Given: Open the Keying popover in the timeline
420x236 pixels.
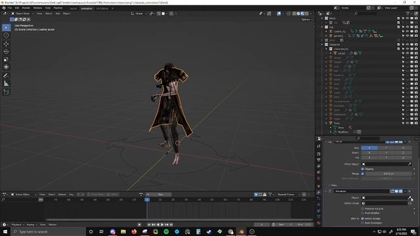Looking at the screenshot, I should (31, 225).
